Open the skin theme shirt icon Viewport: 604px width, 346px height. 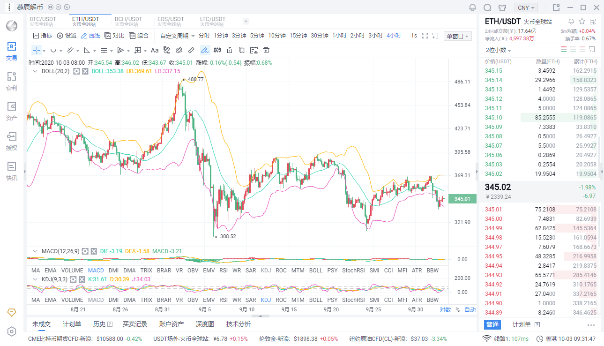(502, 8)
